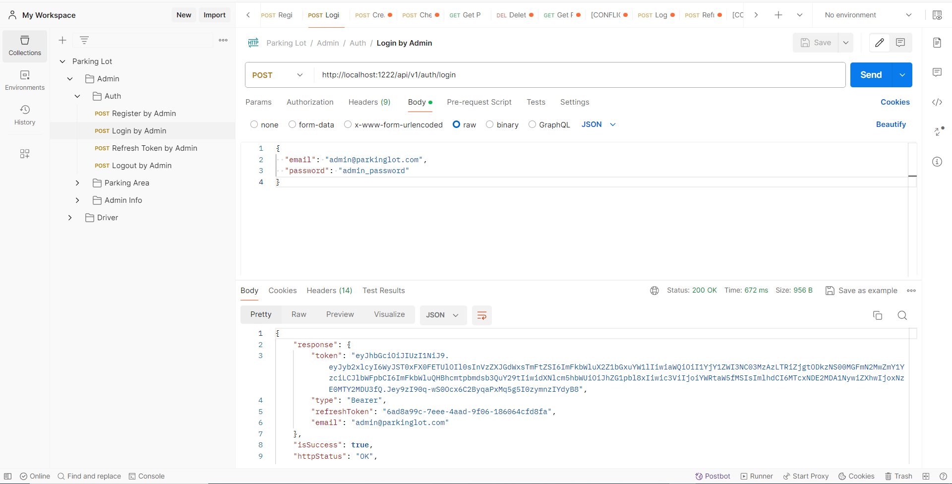This screenshot has height=484, width=952.
Task: Select x-www-form-urlencoded body type radio
Action: click(x=348, y=124)
